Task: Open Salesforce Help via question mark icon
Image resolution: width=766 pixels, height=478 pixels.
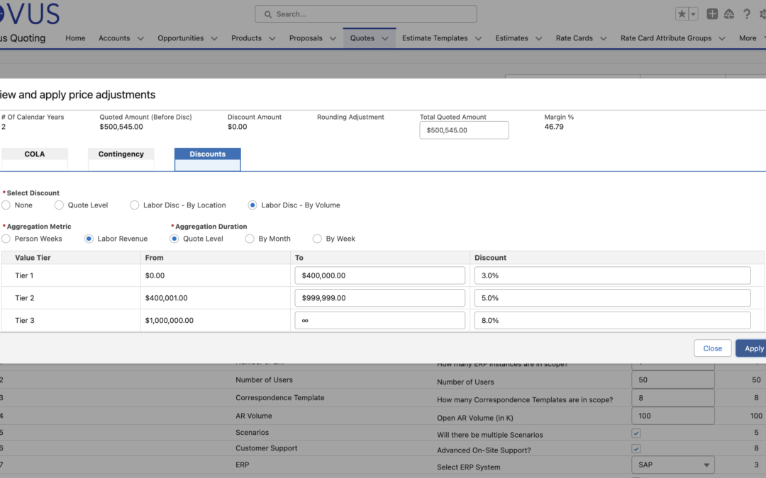Action: [746, 13]
